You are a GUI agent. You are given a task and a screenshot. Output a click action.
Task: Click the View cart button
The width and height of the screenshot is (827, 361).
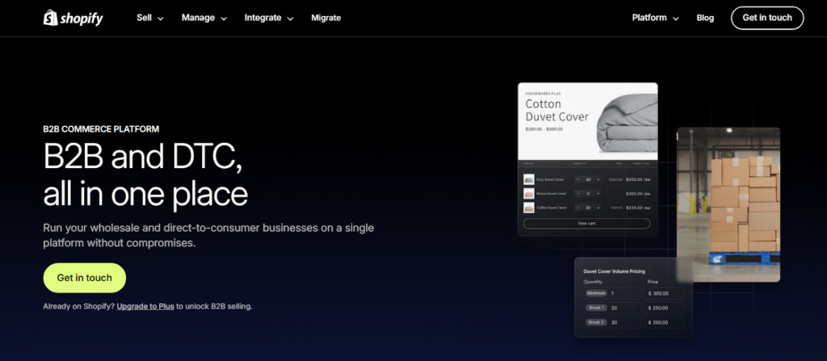[x=586, y=223]
